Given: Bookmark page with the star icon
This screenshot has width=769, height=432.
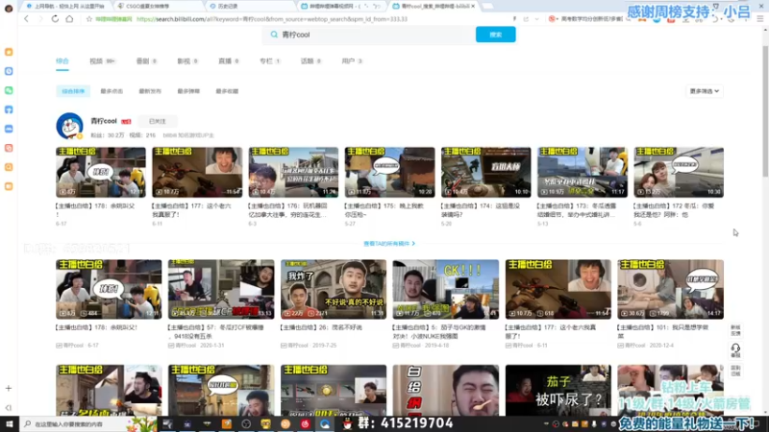Looking at the screenshot, I should coord(88,19).
